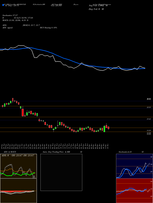The width and height of the screenshot is (153, 203).
Task: Click the 'ADX & MACD' panel title
Action: [10, 152]
